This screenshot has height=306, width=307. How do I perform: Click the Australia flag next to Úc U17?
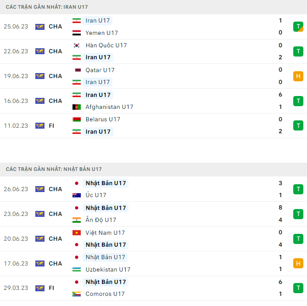point(77,195)
